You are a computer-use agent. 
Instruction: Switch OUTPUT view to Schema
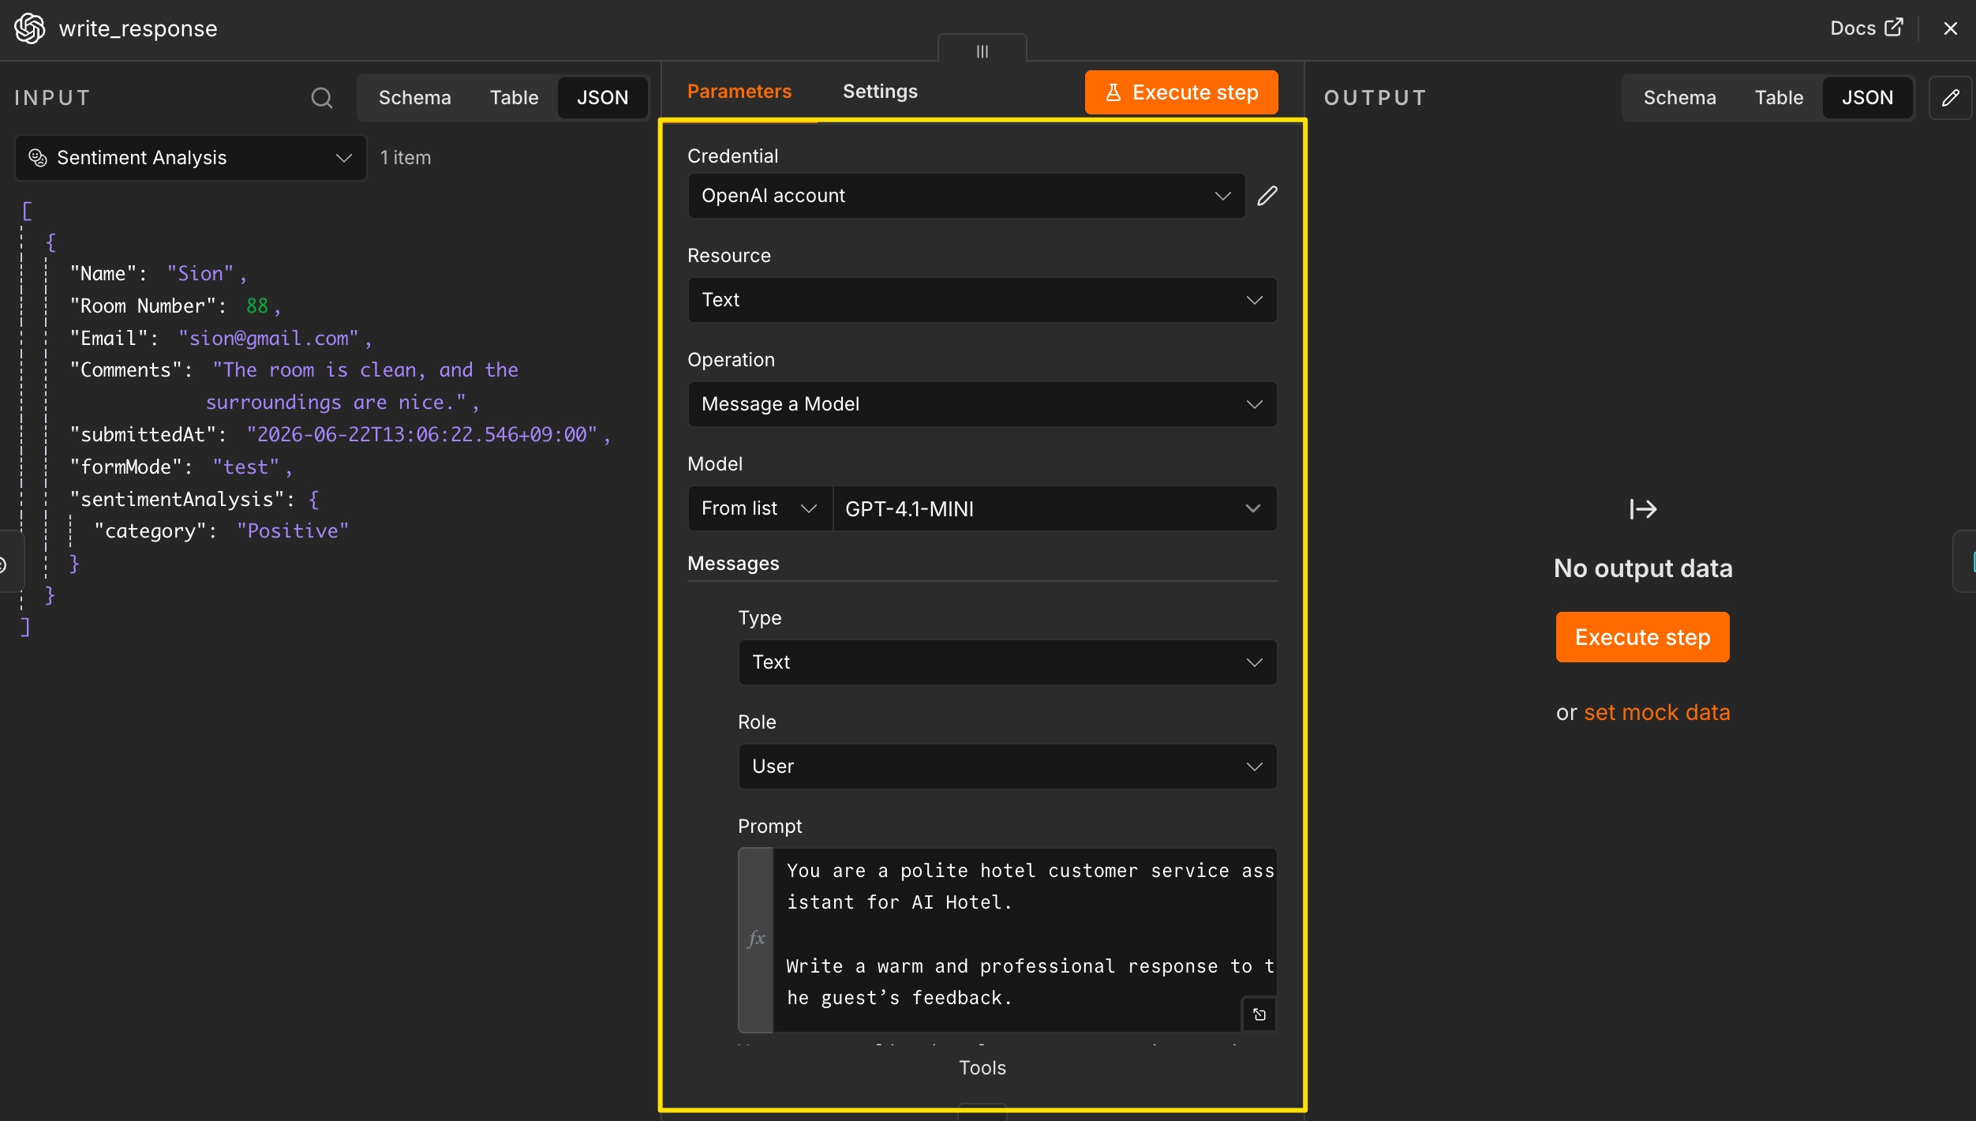(x=1679, y=98)
